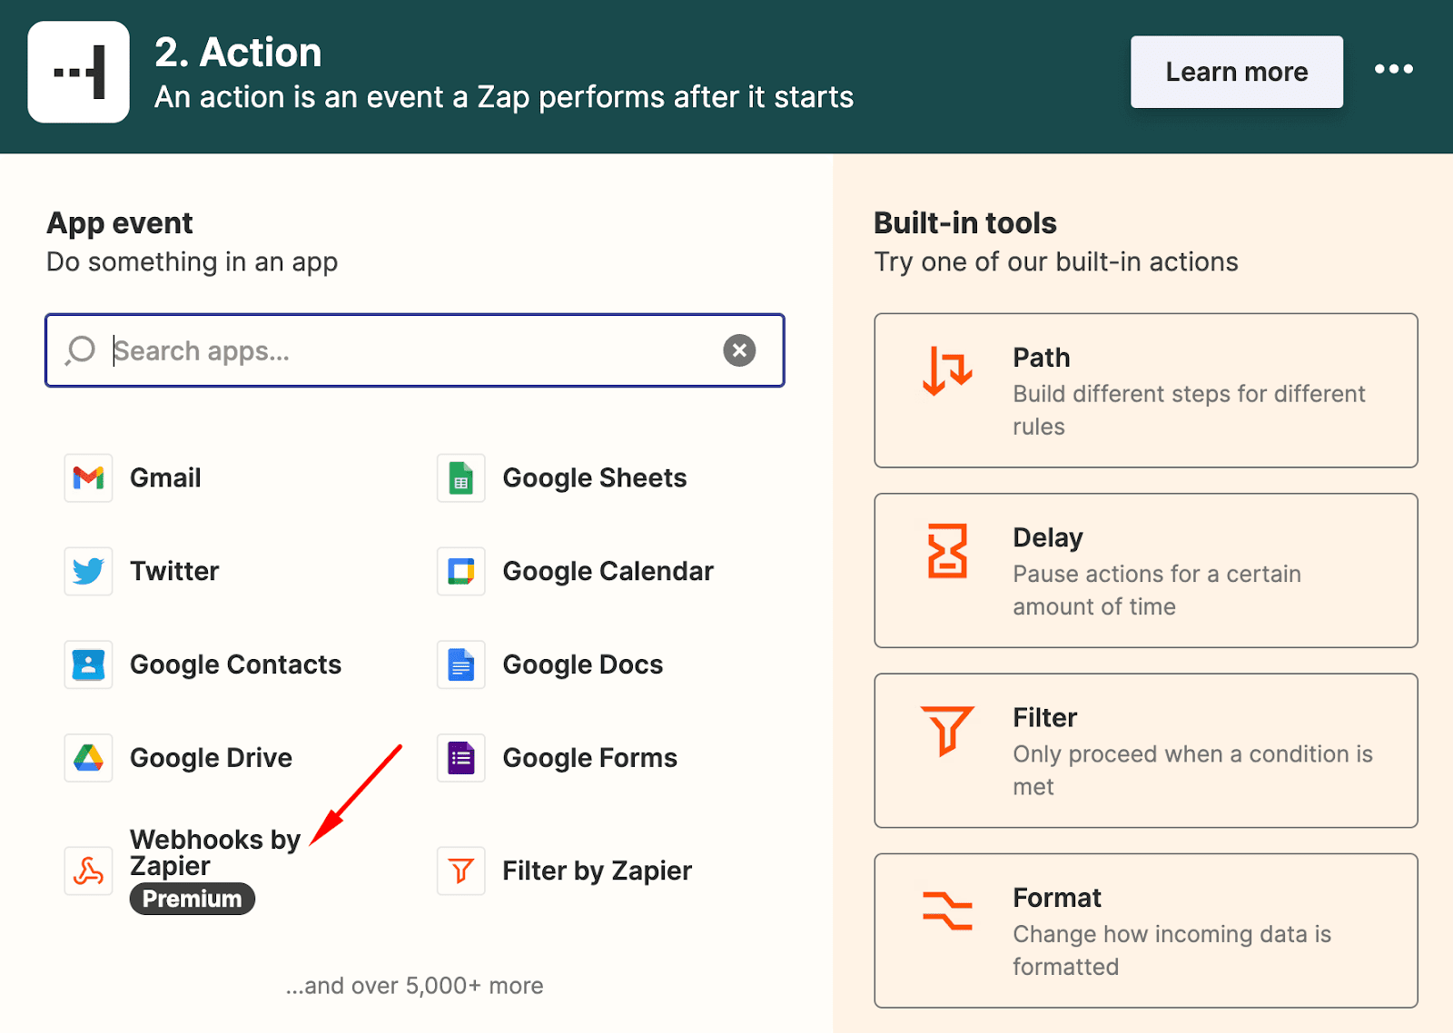Clear the search apps field

(739, 350)
